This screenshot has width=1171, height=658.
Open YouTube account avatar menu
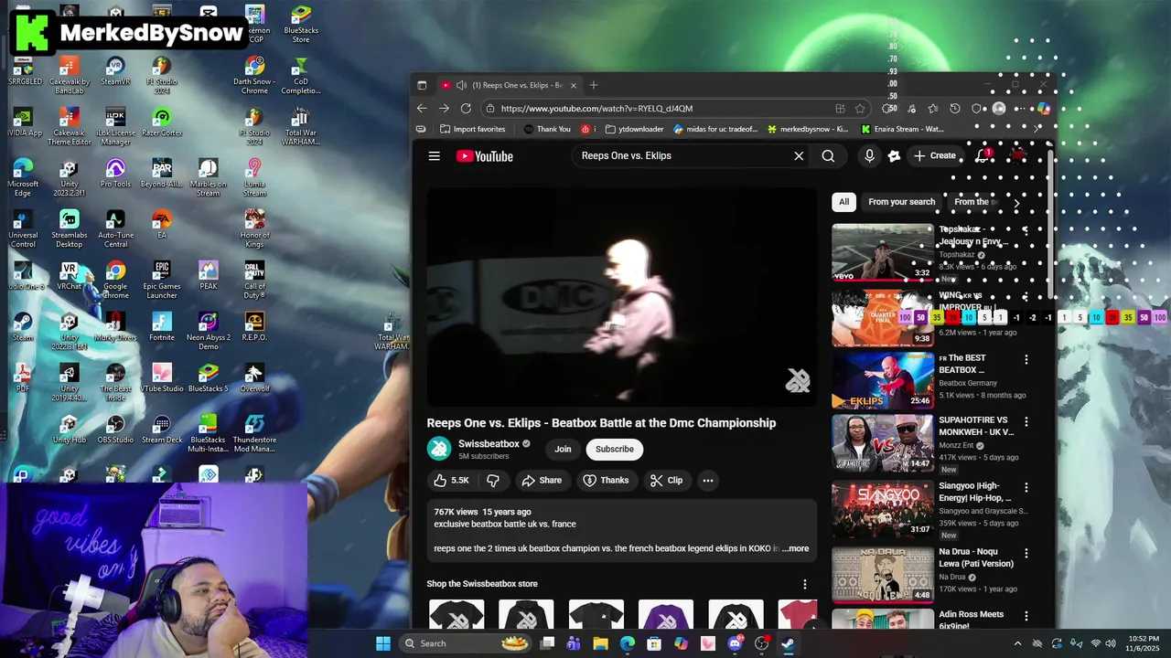1020,156
